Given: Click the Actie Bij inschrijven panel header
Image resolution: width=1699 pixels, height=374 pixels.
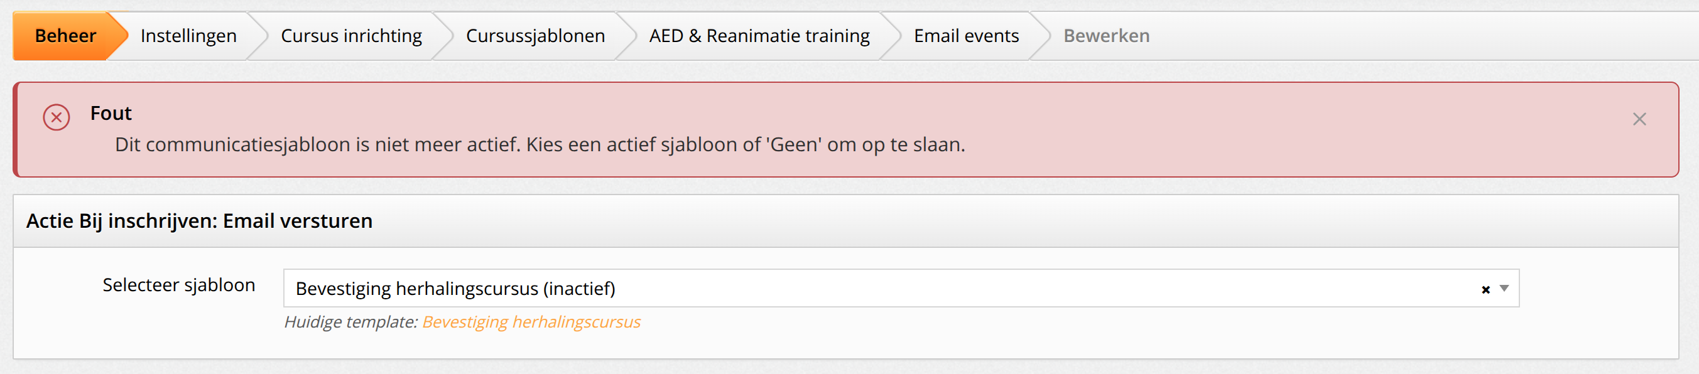Looking at the screenshot, I should [845, 222].
